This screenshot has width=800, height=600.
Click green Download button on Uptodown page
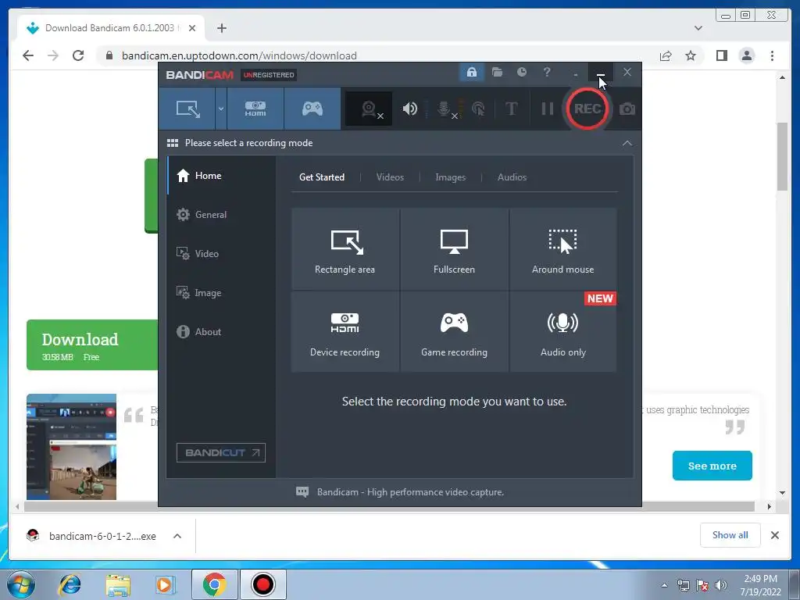tap(92, 345)
